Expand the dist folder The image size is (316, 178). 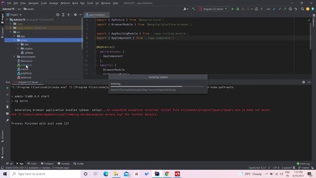pyautogui.click(x=18, y=44)
